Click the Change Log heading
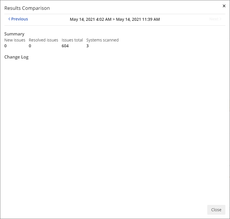Viewport: 230px width, 219px height. (x=16, y=57)
